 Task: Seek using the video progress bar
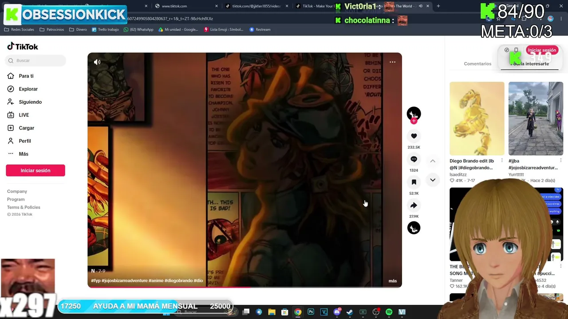(245, 287)
